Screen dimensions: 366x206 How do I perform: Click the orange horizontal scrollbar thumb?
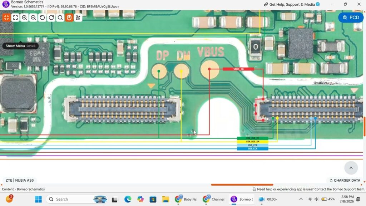tap(242, 185)
